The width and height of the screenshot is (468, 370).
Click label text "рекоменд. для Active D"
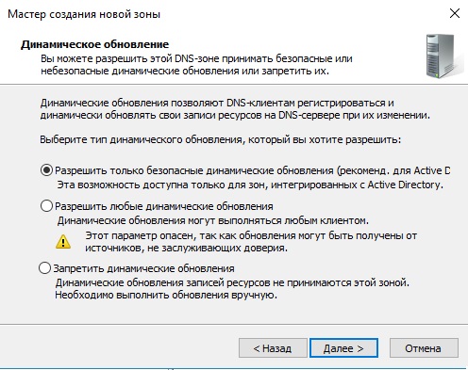(393, 170)
